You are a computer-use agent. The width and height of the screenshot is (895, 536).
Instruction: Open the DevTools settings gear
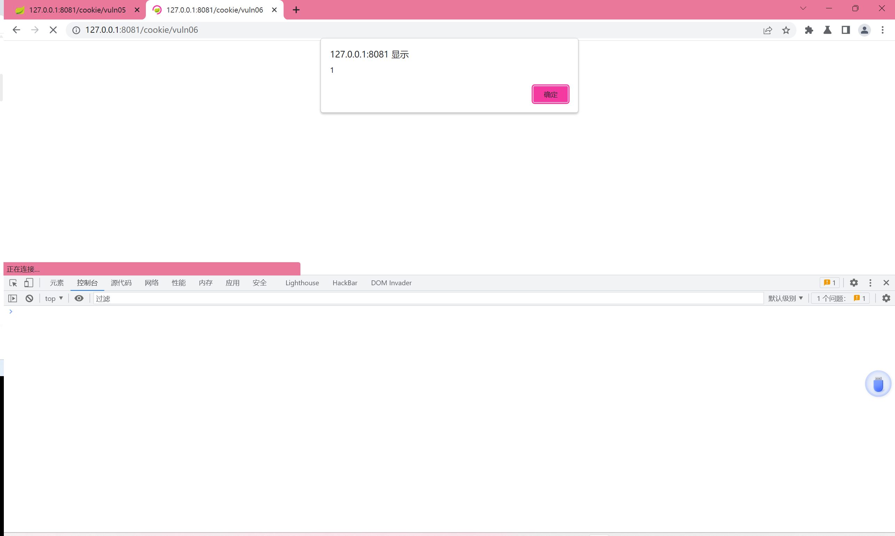point(854,283)
